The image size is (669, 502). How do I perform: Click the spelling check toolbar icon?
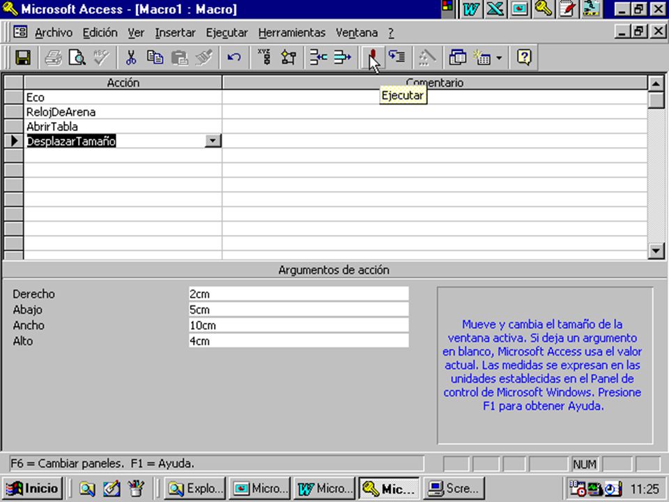click(102, 57)
